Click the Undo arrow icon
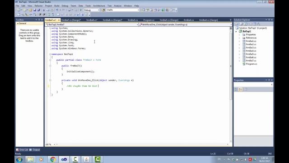 point(57,10)
